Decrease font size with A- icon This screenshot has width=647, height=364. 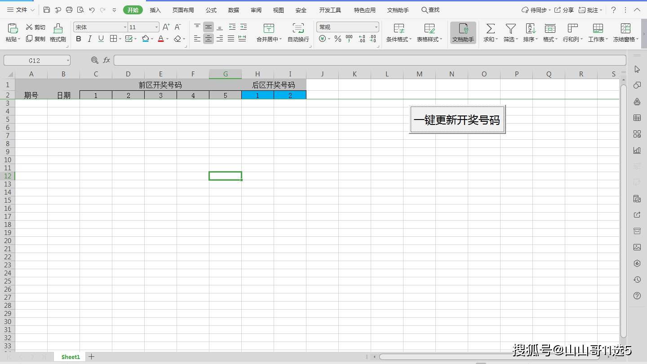click(x=177, y=27)
